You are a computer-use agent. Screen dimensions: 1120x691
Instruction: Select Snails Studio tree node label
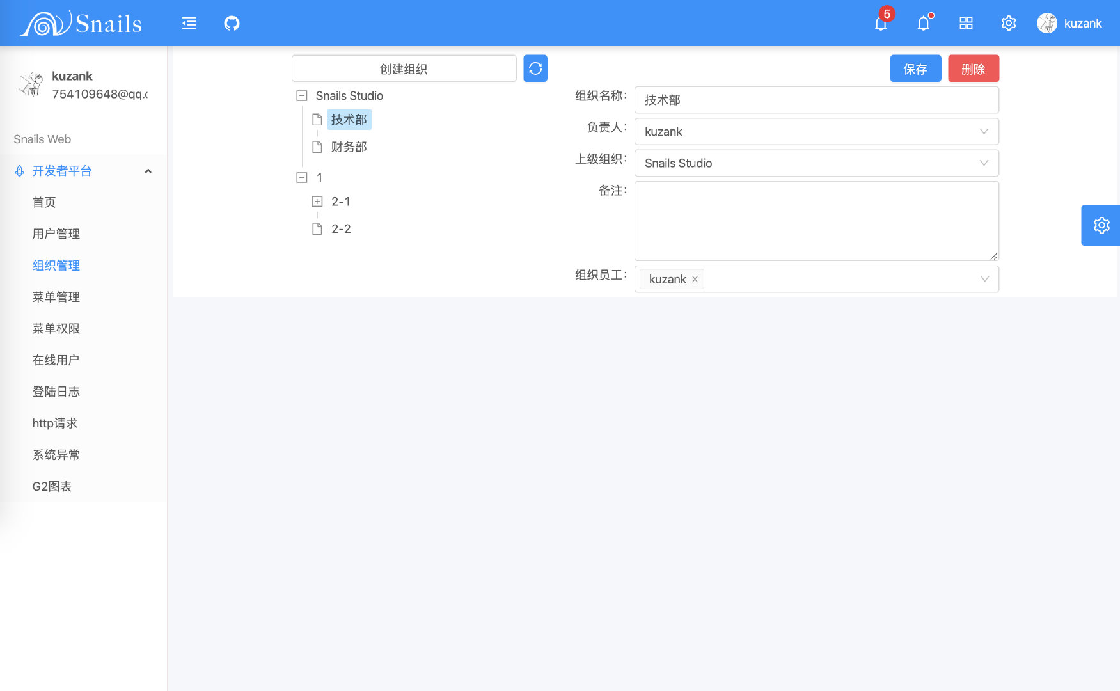(x=349, y=96)
